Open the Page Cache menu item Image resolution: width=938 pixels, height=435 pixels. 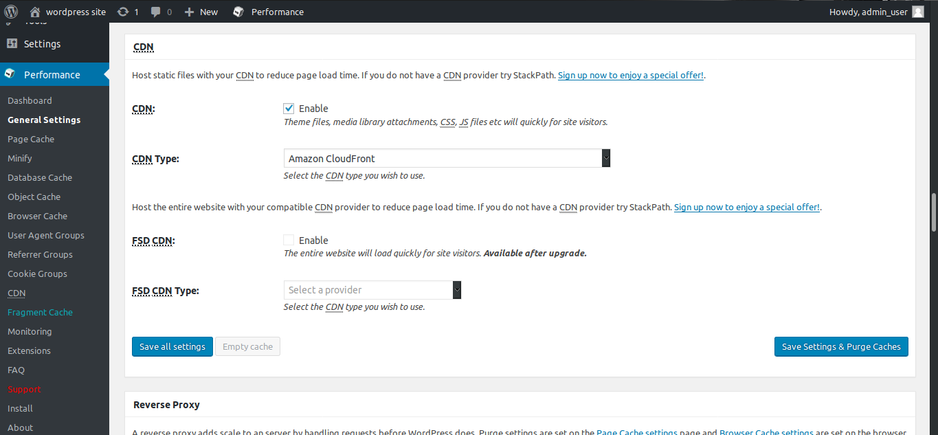tap(31, 139)
